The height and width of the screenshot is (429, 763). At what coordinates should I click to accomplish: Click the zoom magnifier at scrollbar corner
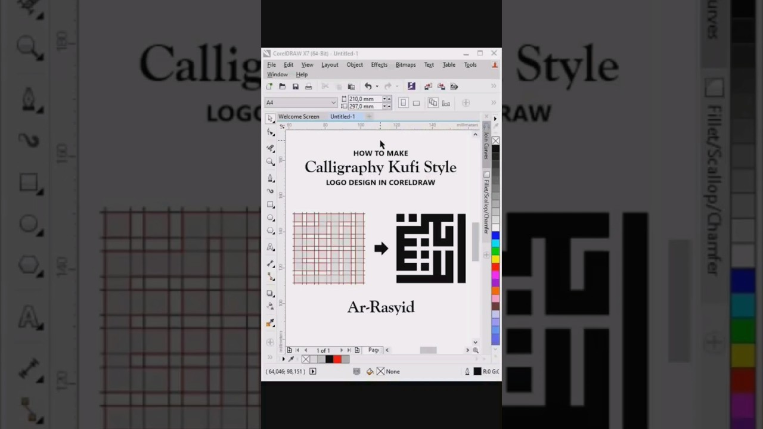tap(476, 350)
